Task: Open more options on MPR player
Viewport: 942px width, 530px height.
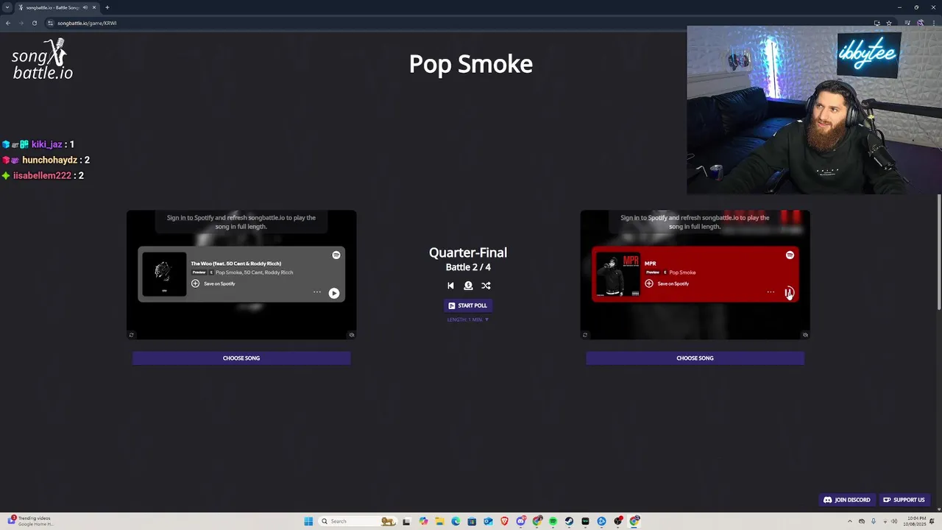Action: pos(771,292)
